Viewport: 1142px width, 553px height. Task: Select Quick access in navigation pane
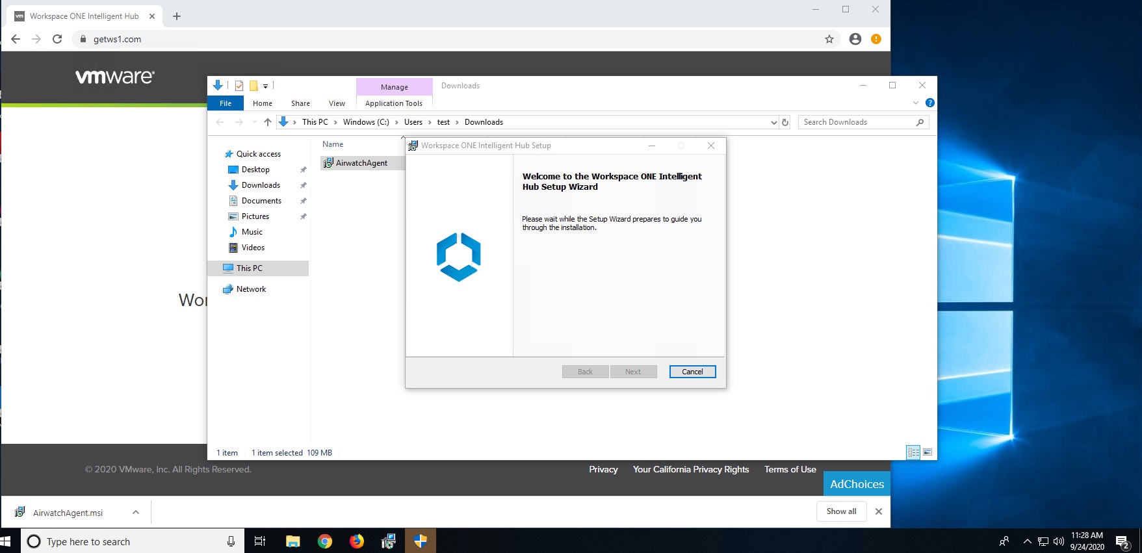tap(259, 154)
